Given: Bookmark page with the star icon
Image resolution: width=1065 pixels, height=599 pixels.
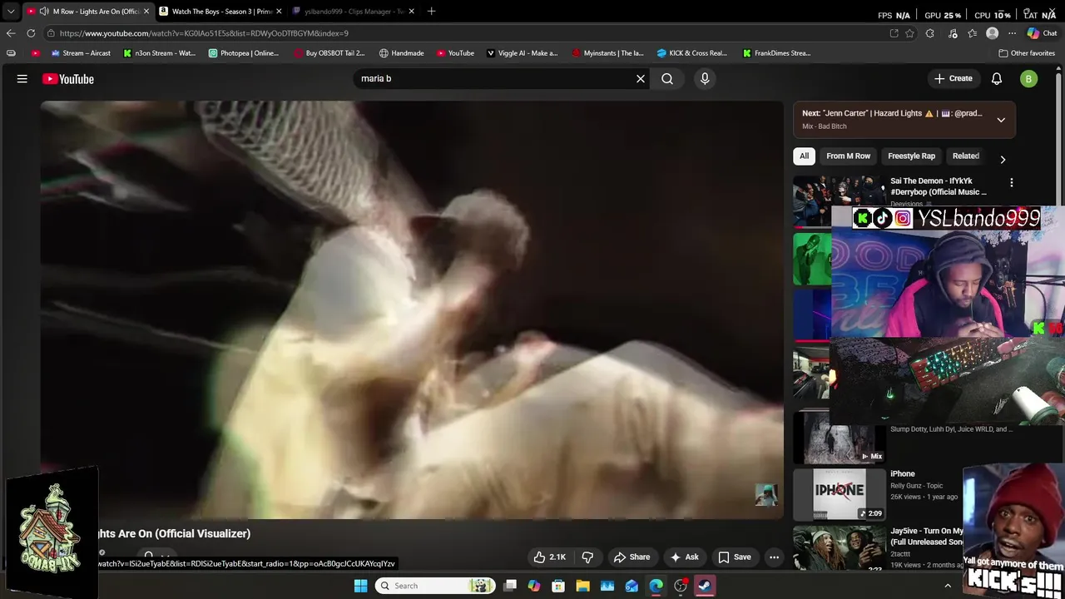Looking at the screenshot, I should click(x=910, y=33).
